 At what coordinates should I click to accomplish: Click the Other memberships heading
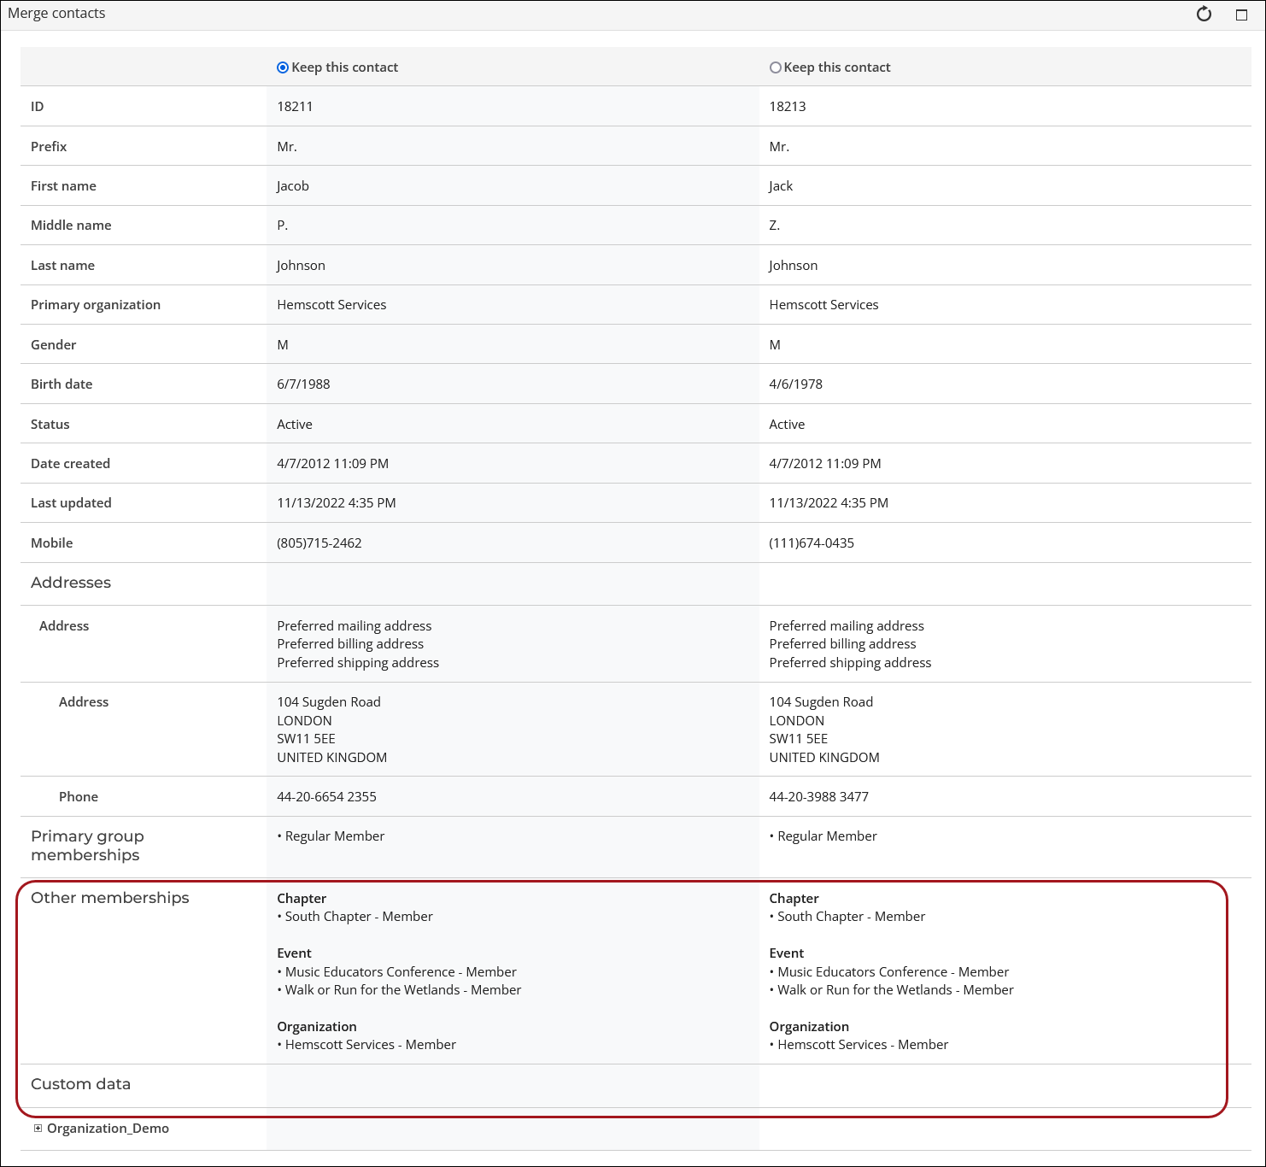click(x=110, y=898)
